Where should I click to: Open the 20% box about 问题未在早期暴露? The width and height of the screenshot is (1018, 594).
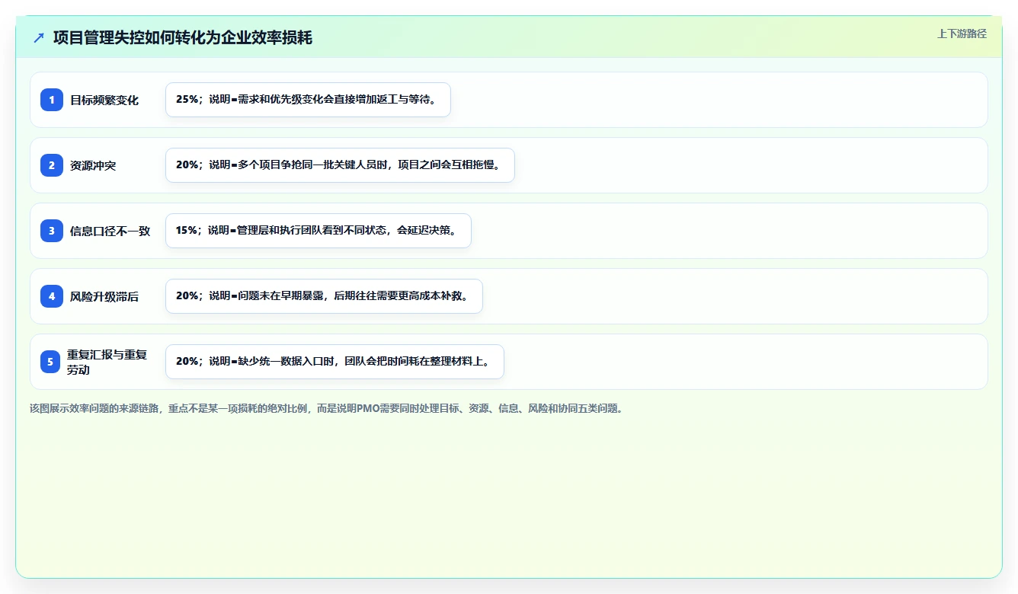click(324, 296)
